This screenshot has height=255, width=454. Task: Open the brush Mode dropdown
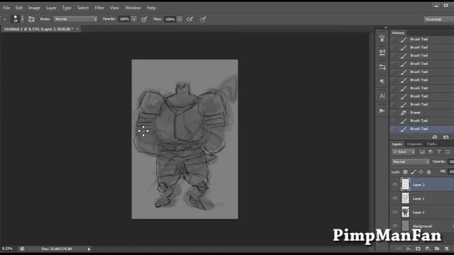[x=75, y=19]
